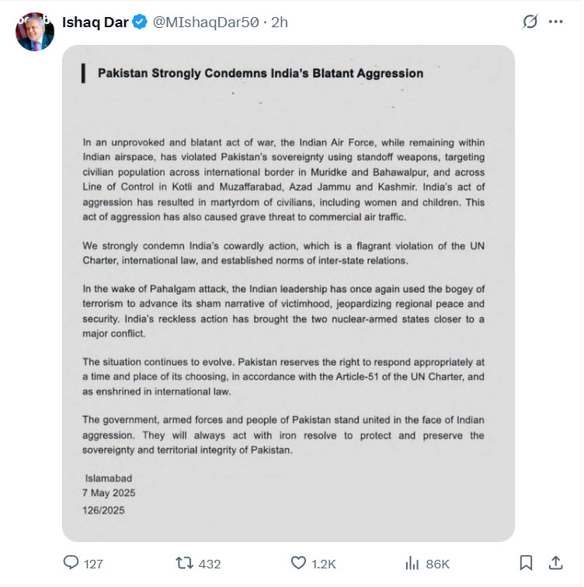Repost this tweet using the arrows icon
Viewport: 584px width, 587px height.
point(185,563)
